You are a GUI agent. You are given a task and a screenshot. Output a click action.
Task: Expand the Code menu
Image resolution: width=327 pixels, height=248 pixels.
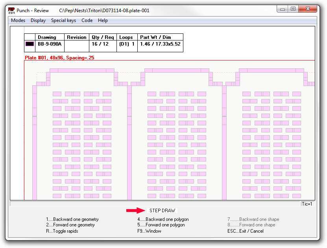coord(87,20)
